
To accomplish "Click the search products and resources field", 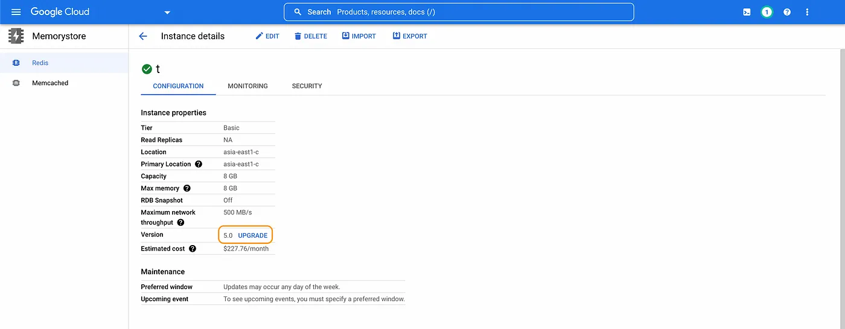I will click(459, 12).
